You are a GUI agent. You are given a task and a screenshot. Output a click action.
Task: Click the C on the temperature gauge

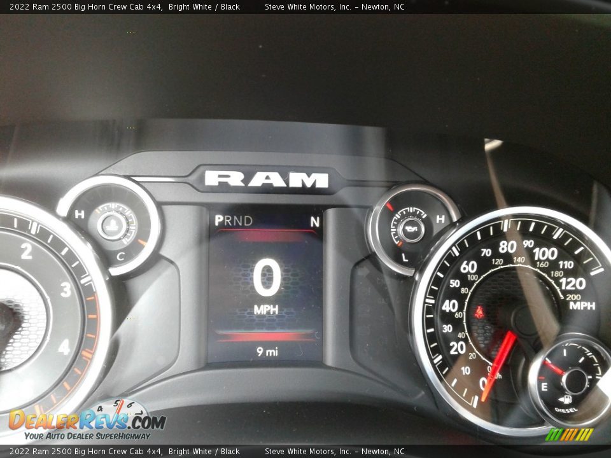coord(120,256)
